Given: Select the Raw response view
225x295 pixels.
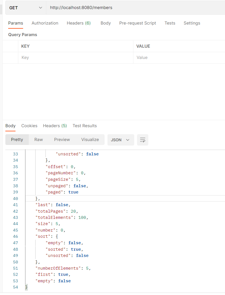Looking at the screenshot, I should tap(38, 140).
